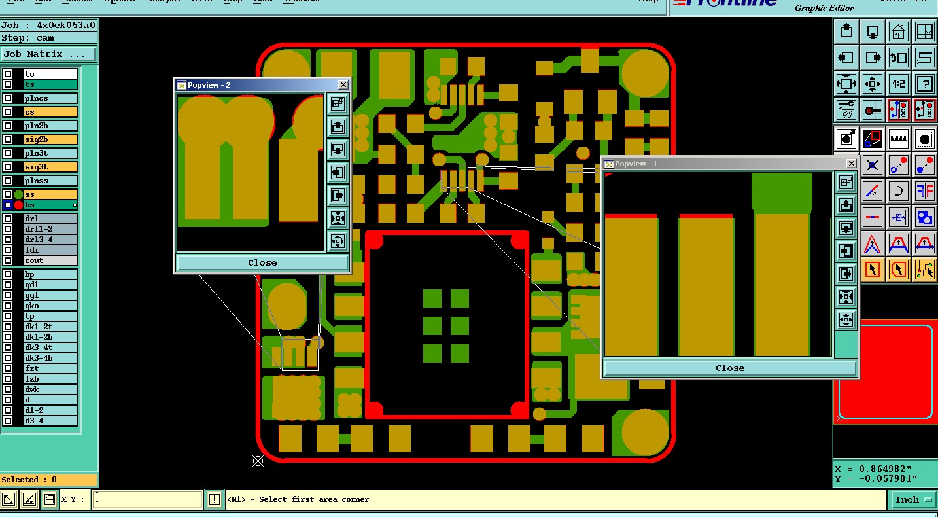Click the ruler measurement tool icon
This screenshot has height=517, width=938.
(x=898, y=139)
